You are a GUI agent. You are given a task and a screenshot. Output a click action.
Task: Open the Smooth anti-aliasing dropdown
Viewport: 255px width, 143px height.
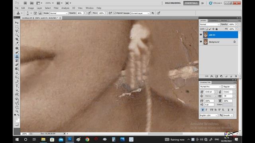(x=228, y=115)
